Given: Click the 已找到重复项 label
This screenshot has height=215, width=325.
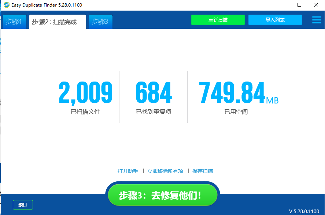Looking at the screenshot, I should (x=154, y=112).
